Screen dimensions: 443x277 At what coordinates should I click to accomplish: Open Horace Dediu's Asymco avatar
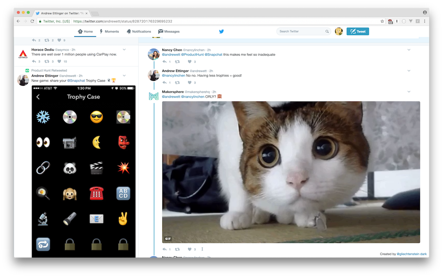[23, 54]
